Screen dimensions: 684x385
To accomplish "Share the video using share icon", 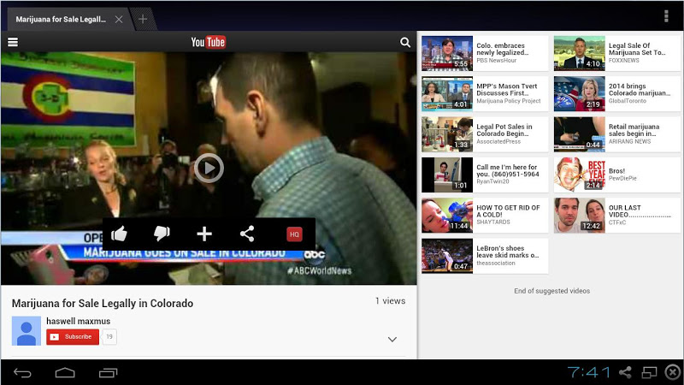I will [x=247, y=234].
